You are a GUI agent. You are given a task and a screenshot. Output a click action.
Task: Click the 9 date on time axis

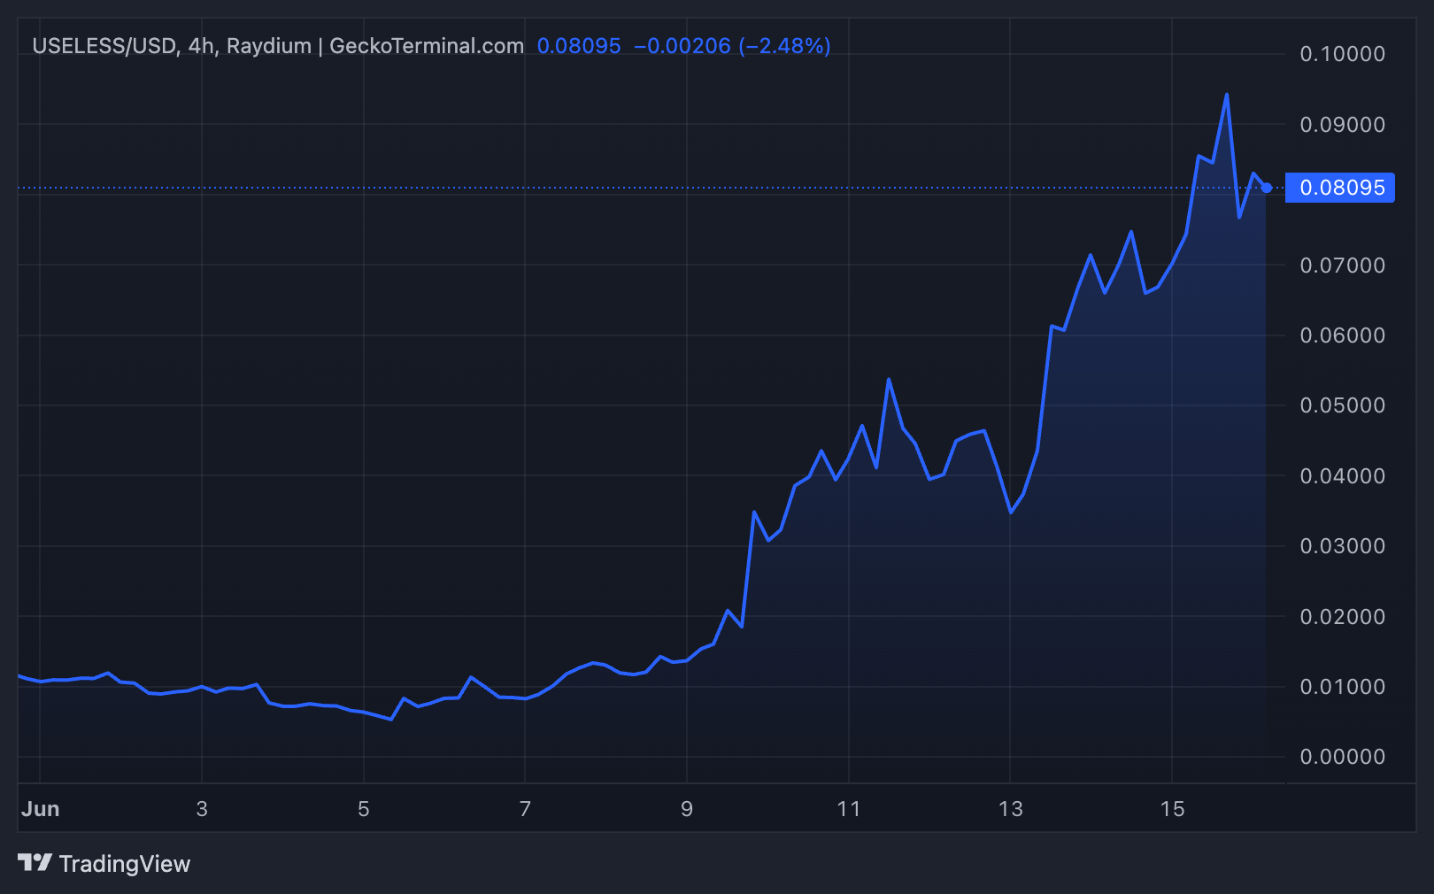686,808
